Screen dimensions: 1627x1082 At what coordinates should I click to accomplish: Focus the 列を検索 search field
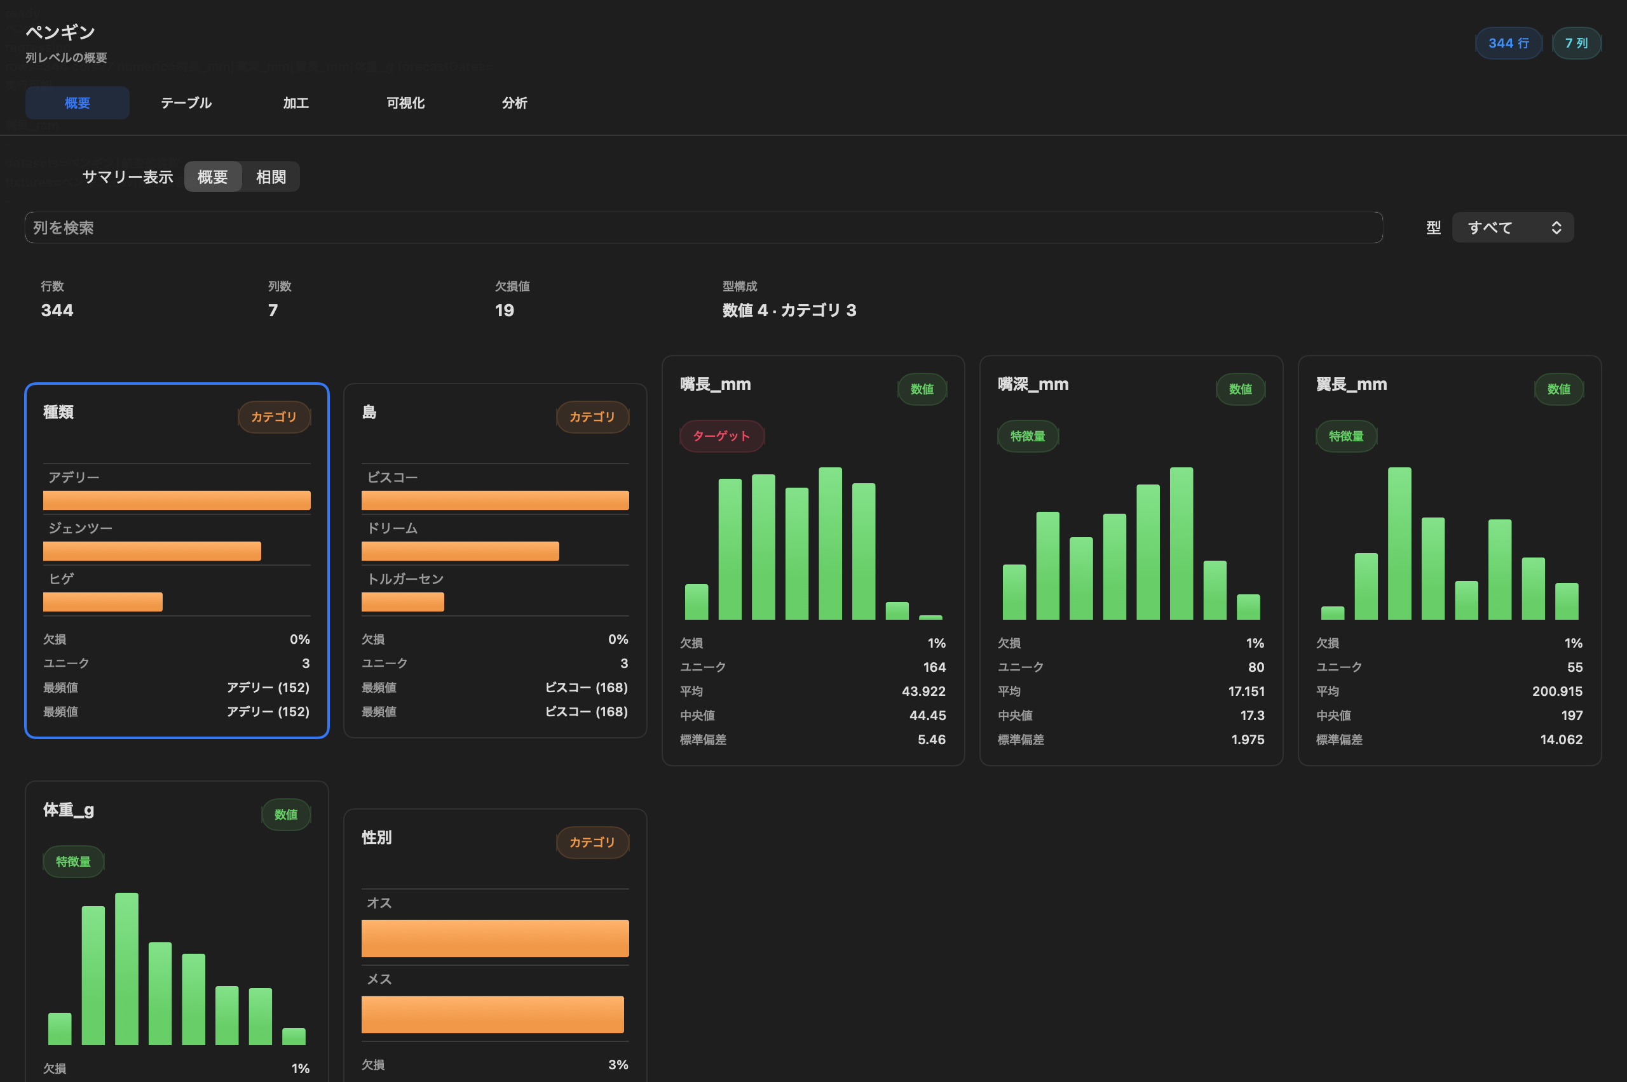click(704, 228)
